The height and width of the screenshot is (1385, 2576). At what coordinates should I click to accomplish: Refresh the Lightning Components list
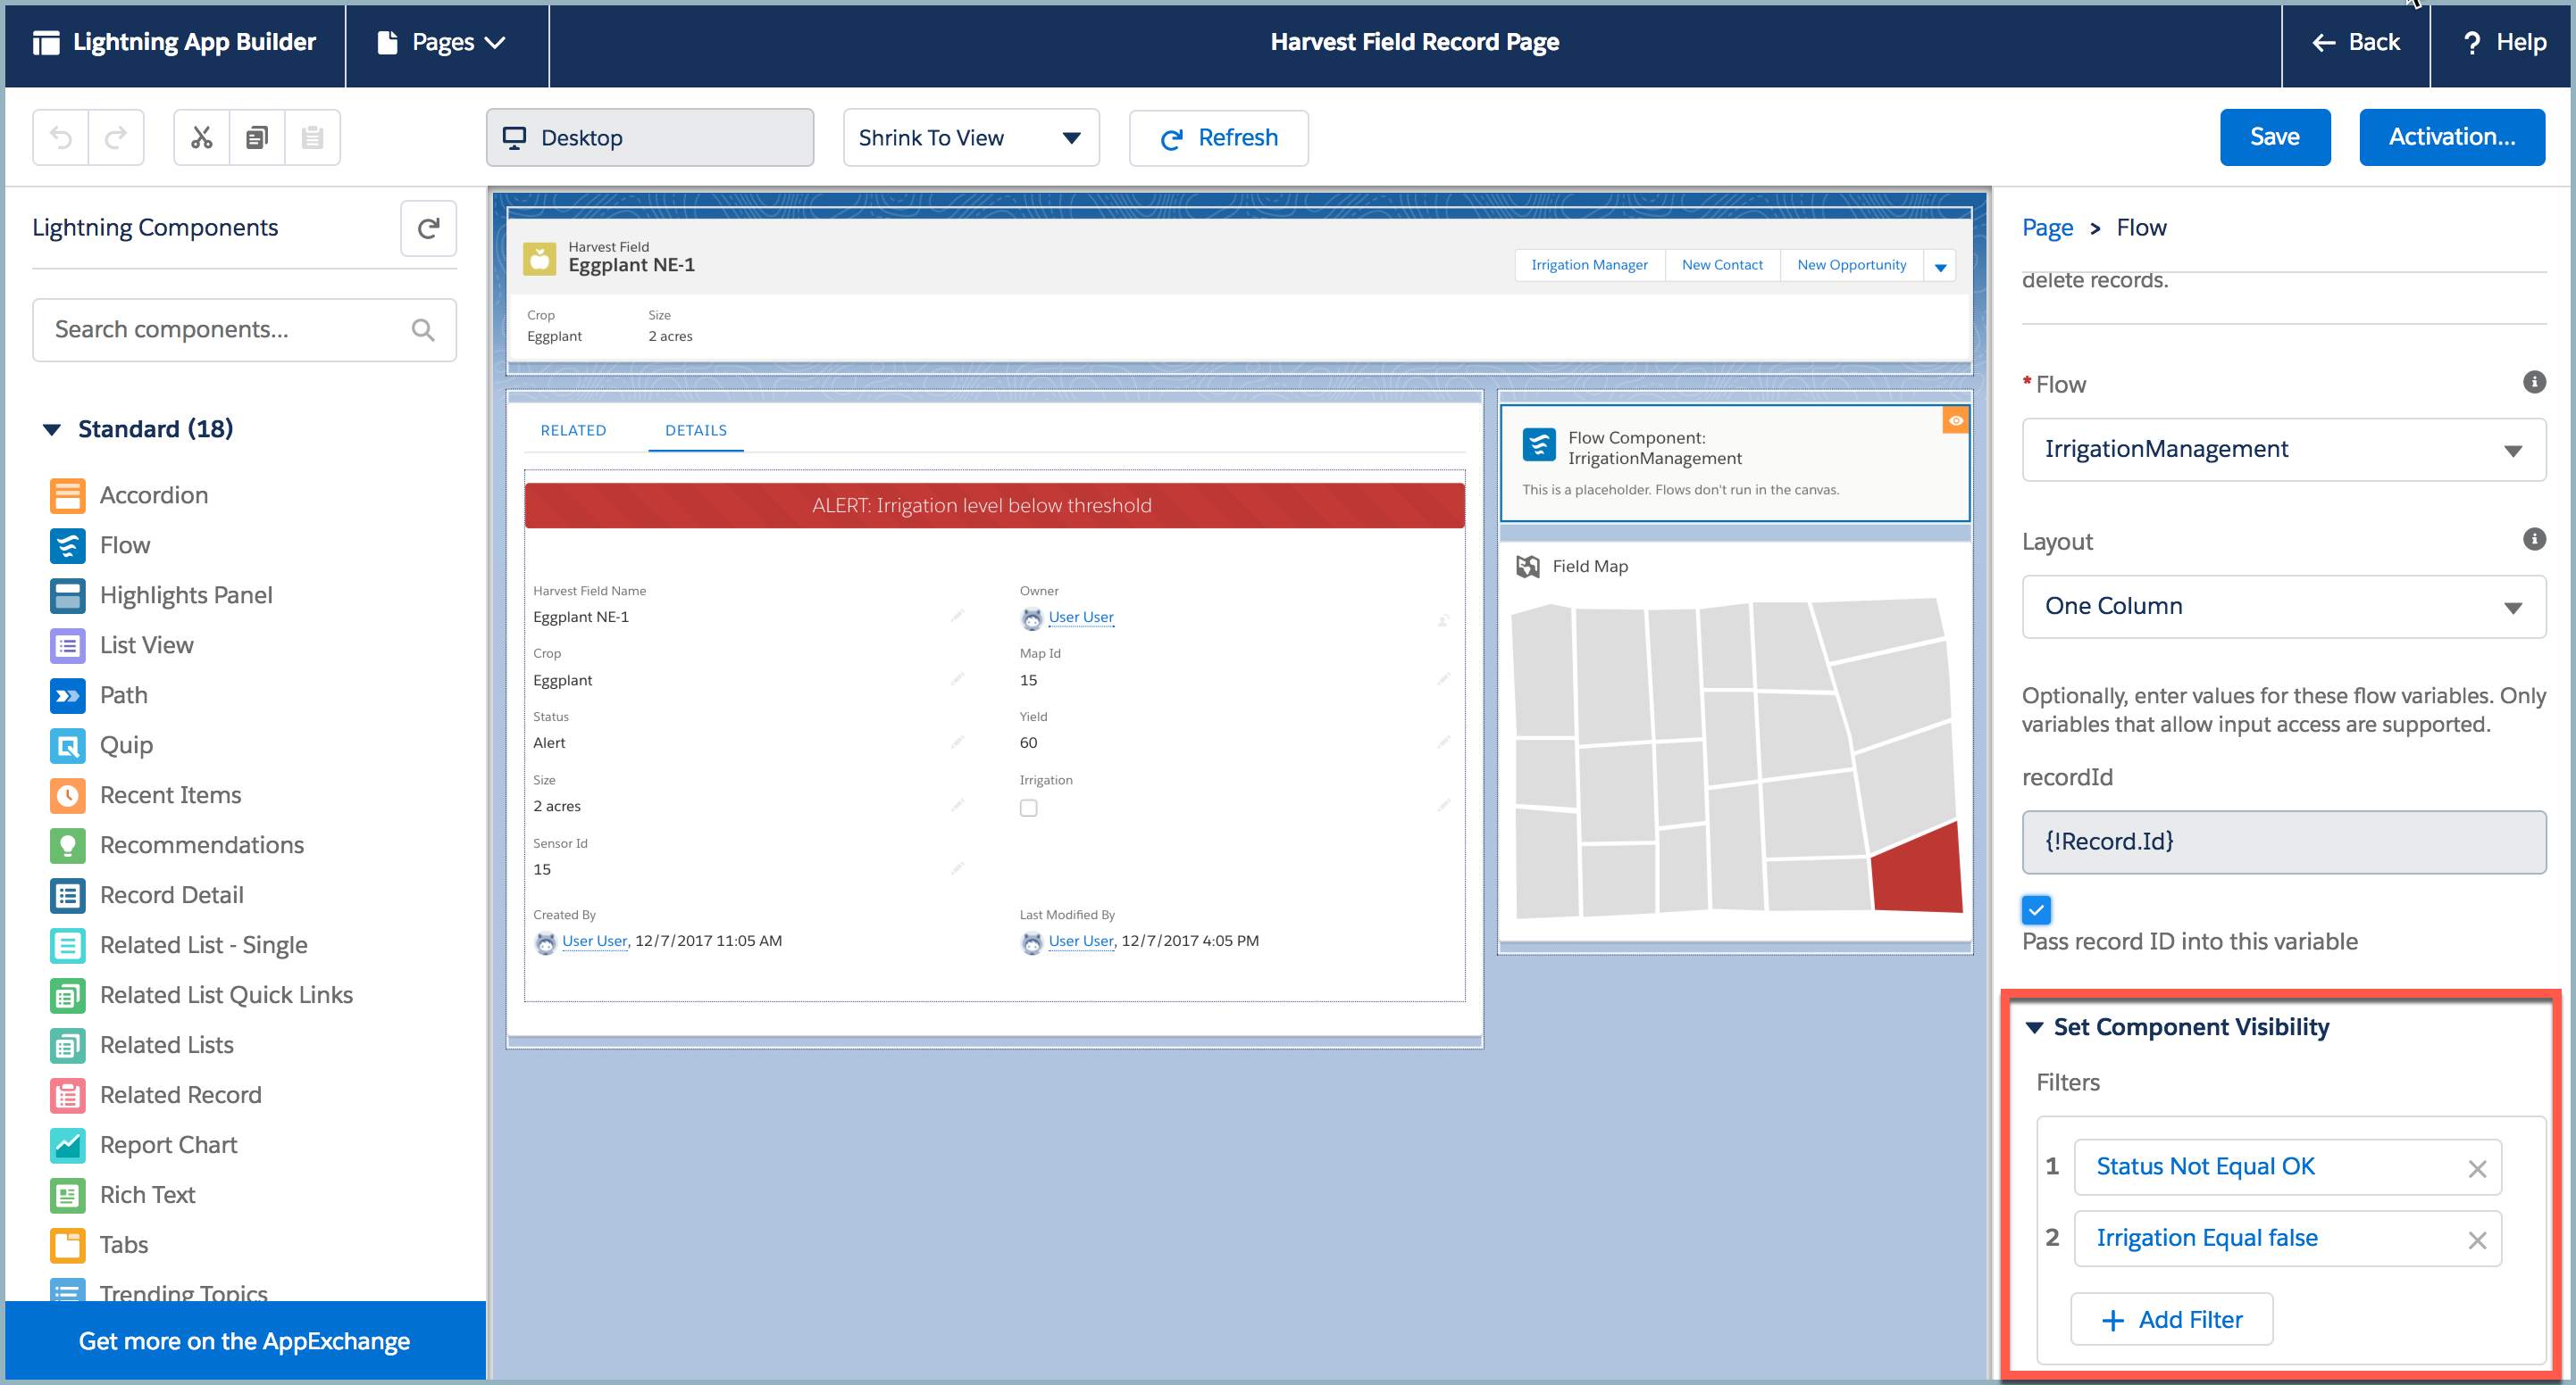428,228
